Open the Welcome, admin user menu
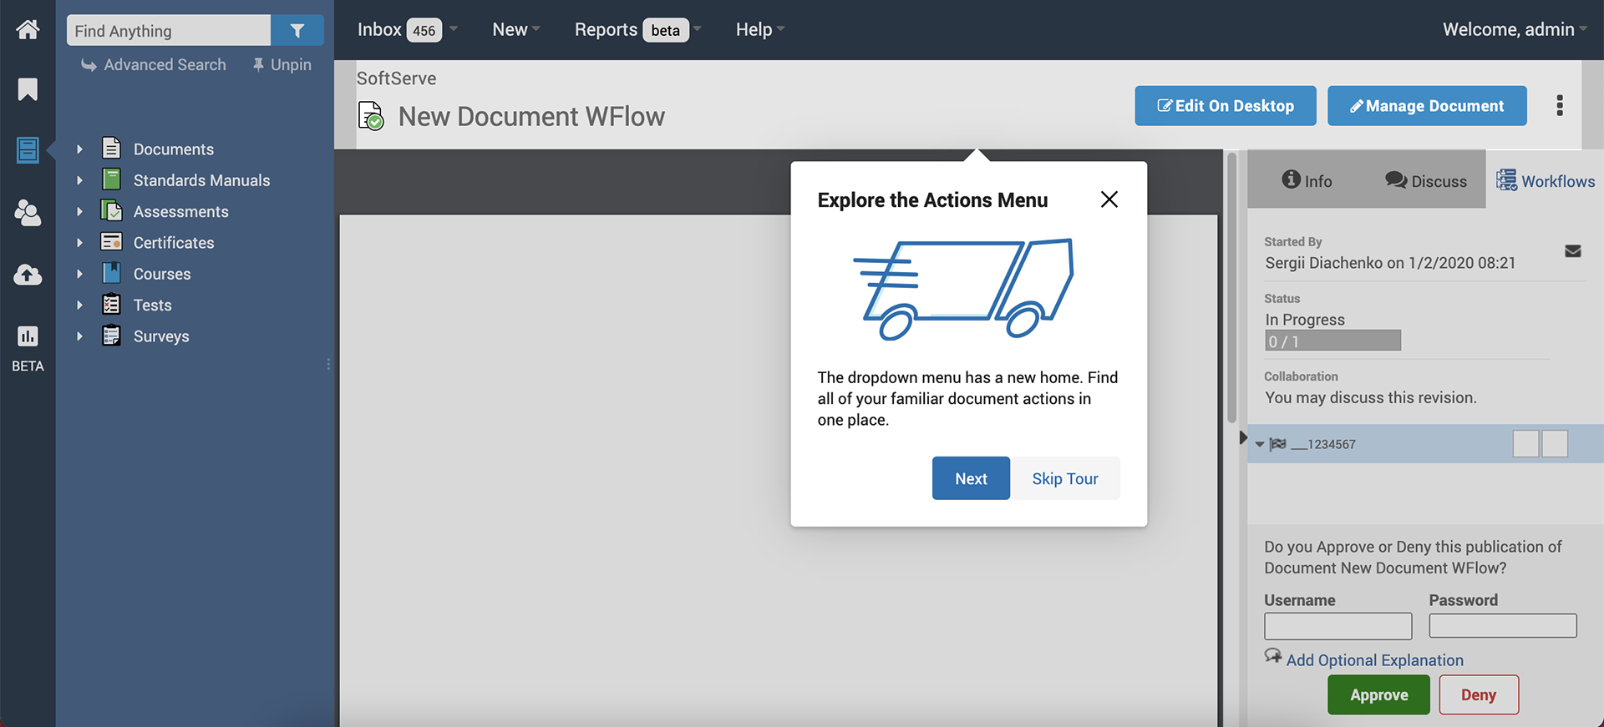 [1515, 30]
